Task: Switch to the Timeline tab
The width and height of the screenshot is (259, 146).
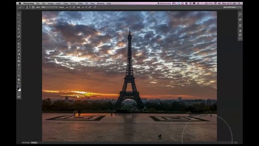Action: pos(34,142)
